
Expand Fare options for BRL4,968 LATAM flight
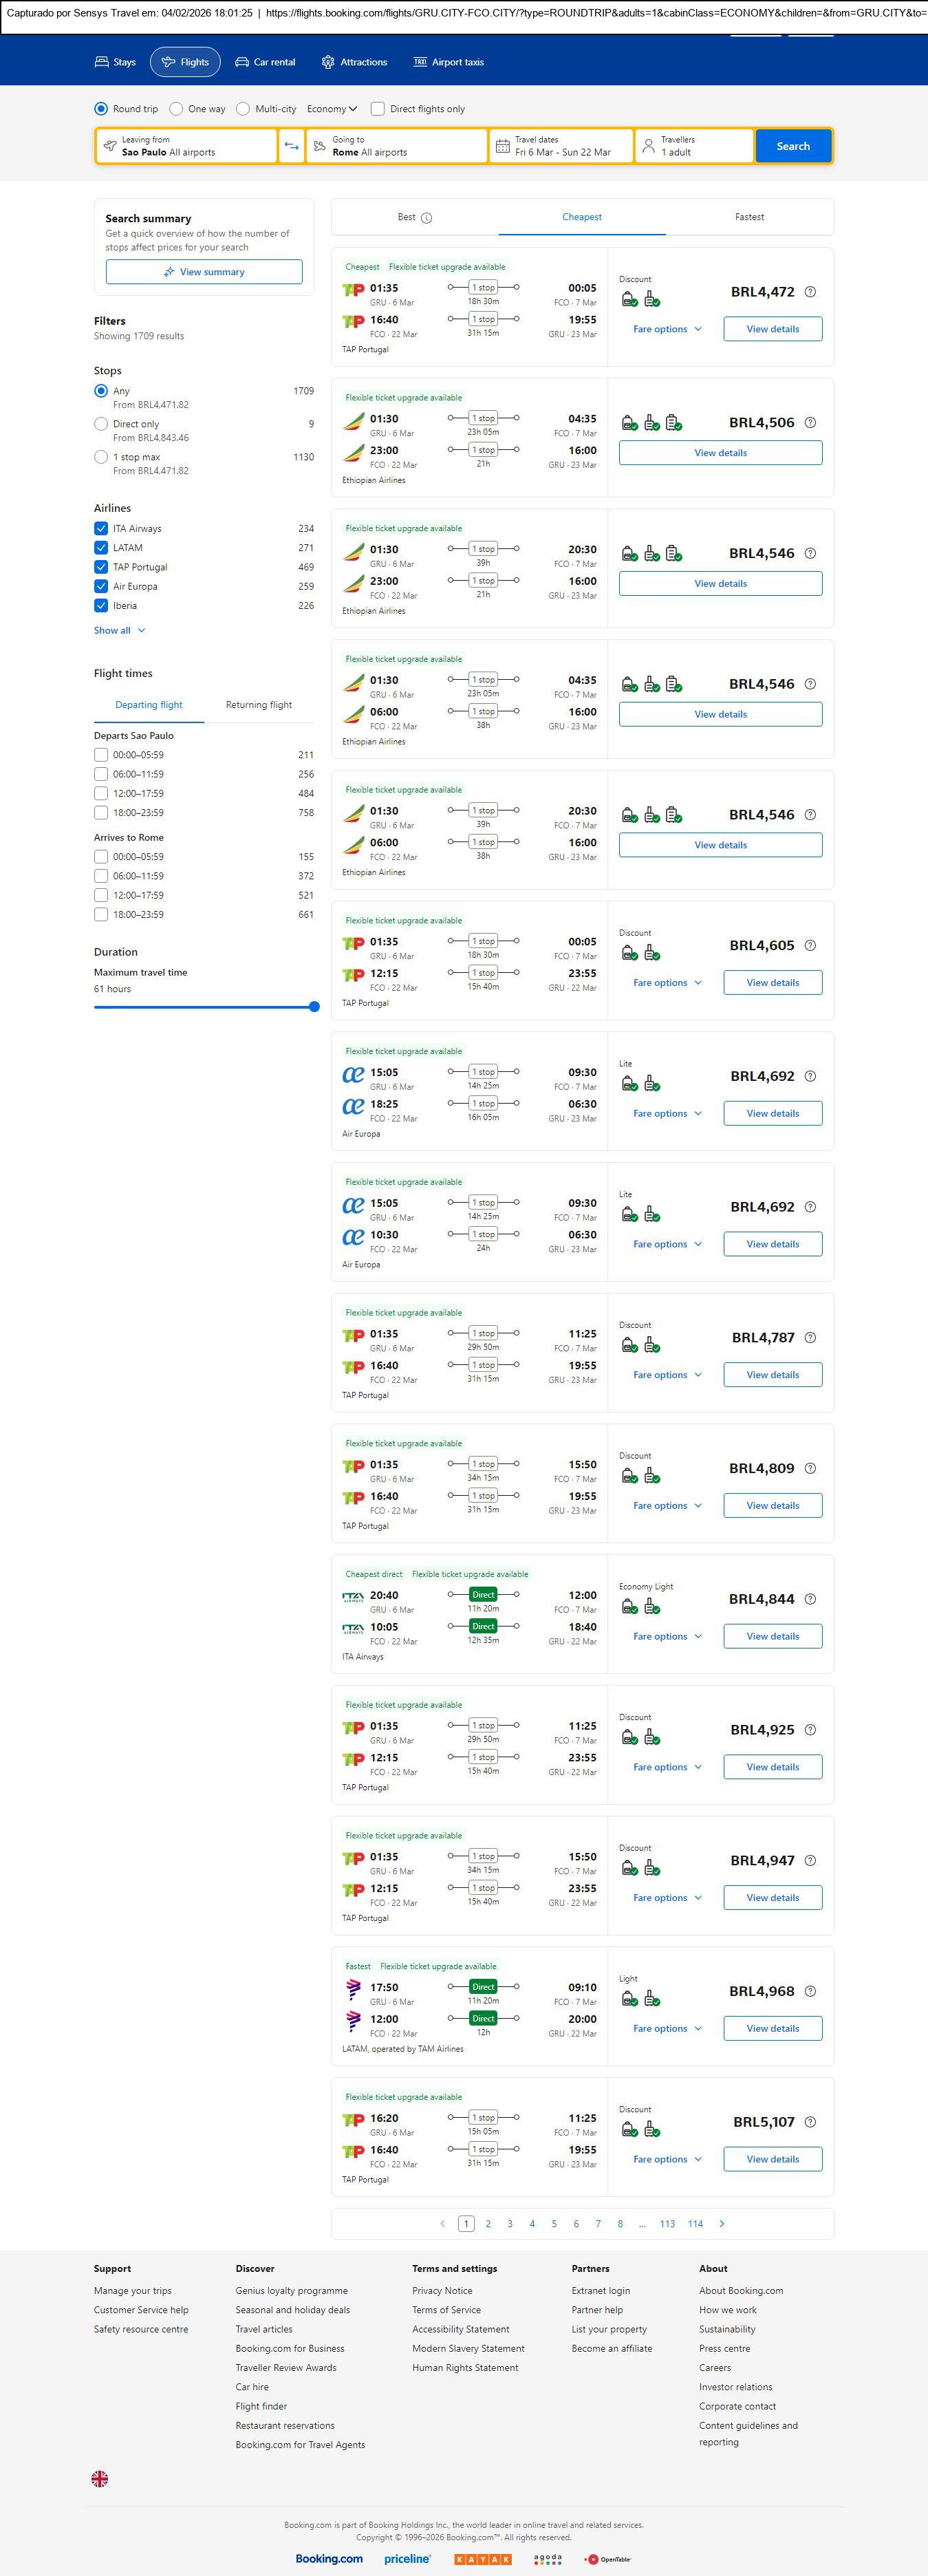point(667,2028)
